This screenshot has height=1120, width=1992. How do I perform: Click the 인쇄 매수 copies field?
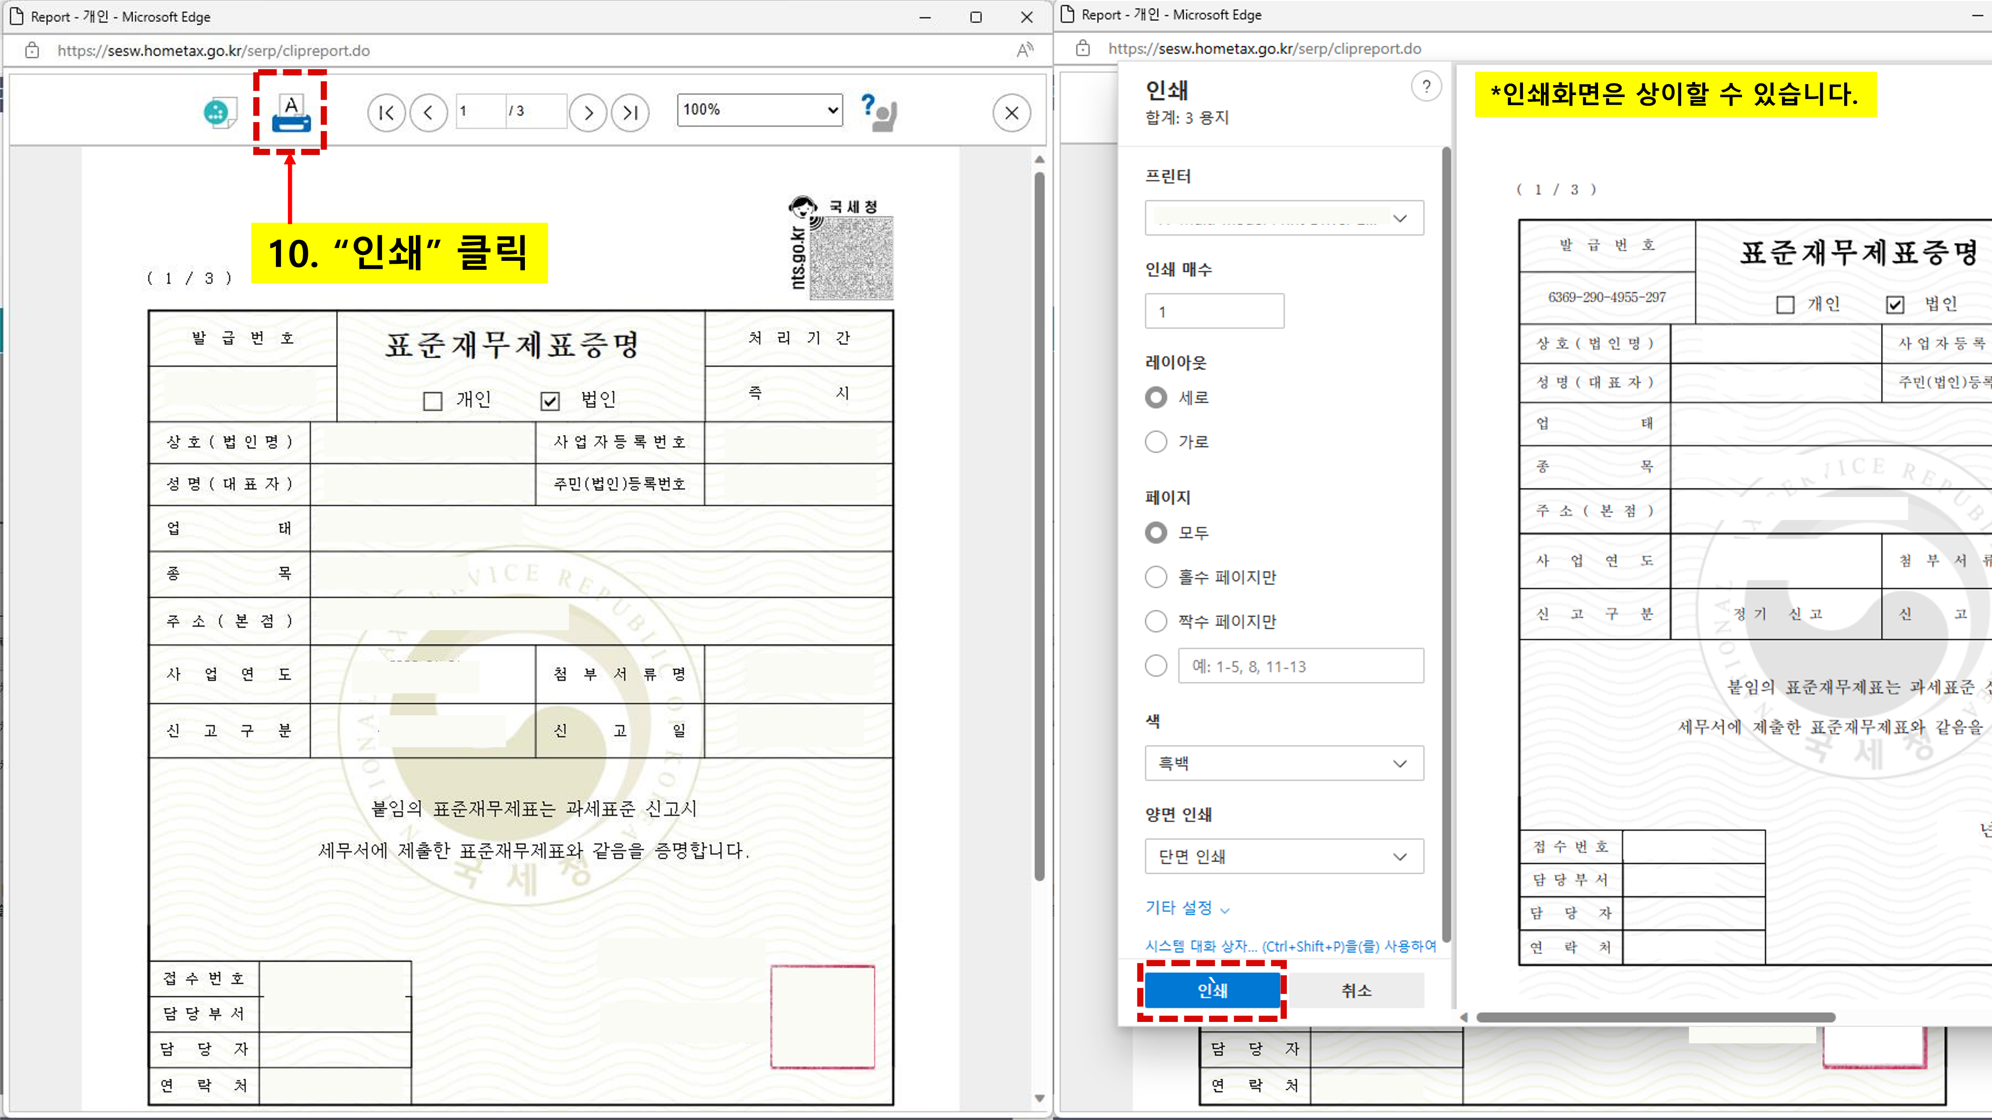1214,312
